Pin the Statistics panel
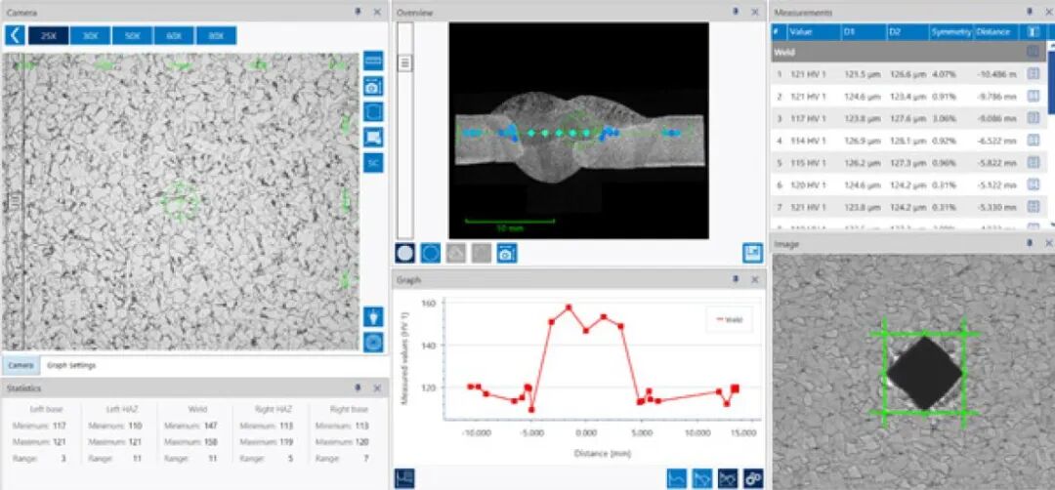This screenshot has height=490, width=1055. point(358,388)
